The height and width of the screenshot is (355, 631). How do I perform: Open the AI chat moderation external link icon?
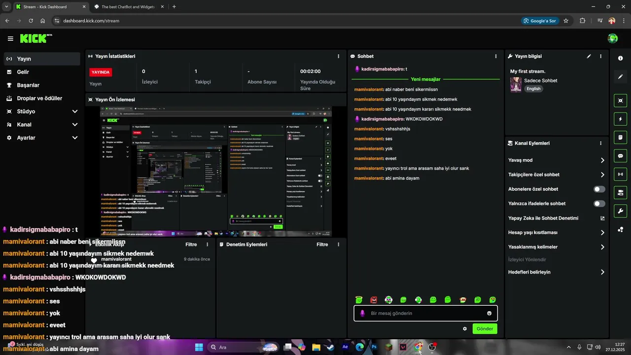[602, 218]
